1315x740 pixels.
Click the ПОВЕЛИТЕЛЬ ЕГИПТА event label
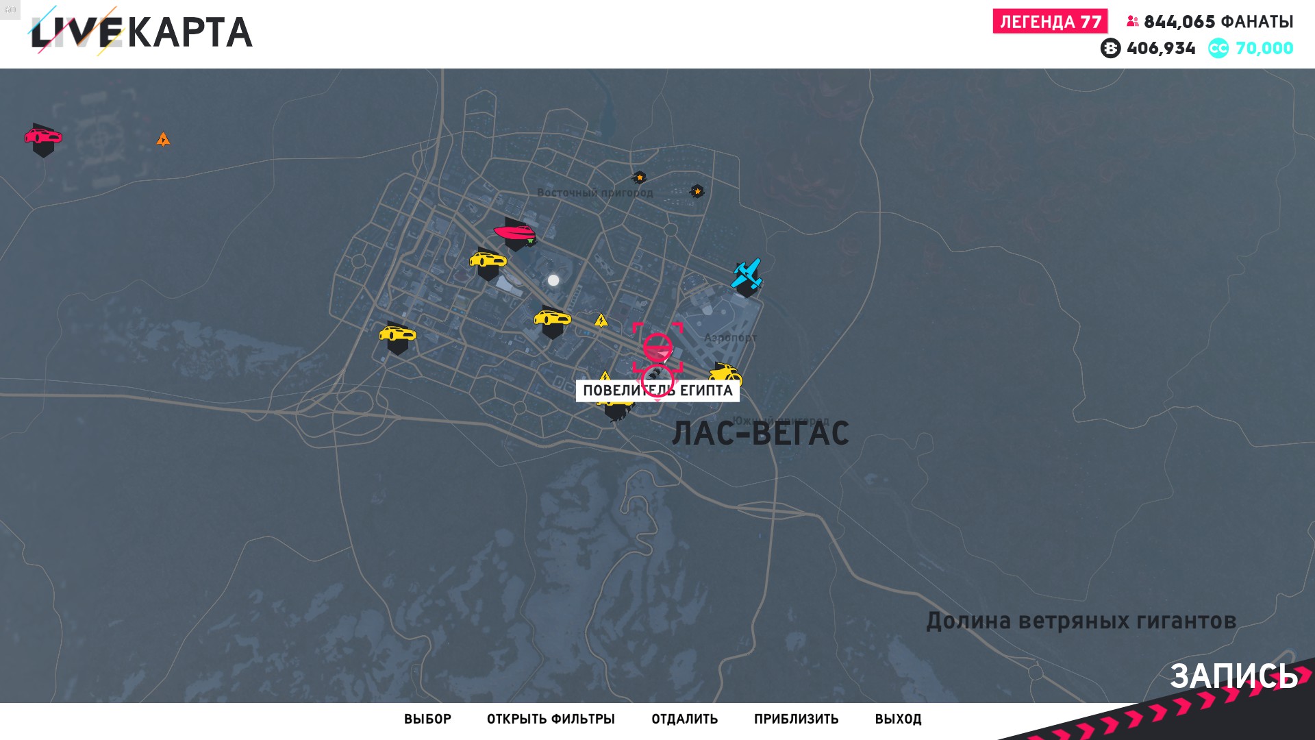657,391
